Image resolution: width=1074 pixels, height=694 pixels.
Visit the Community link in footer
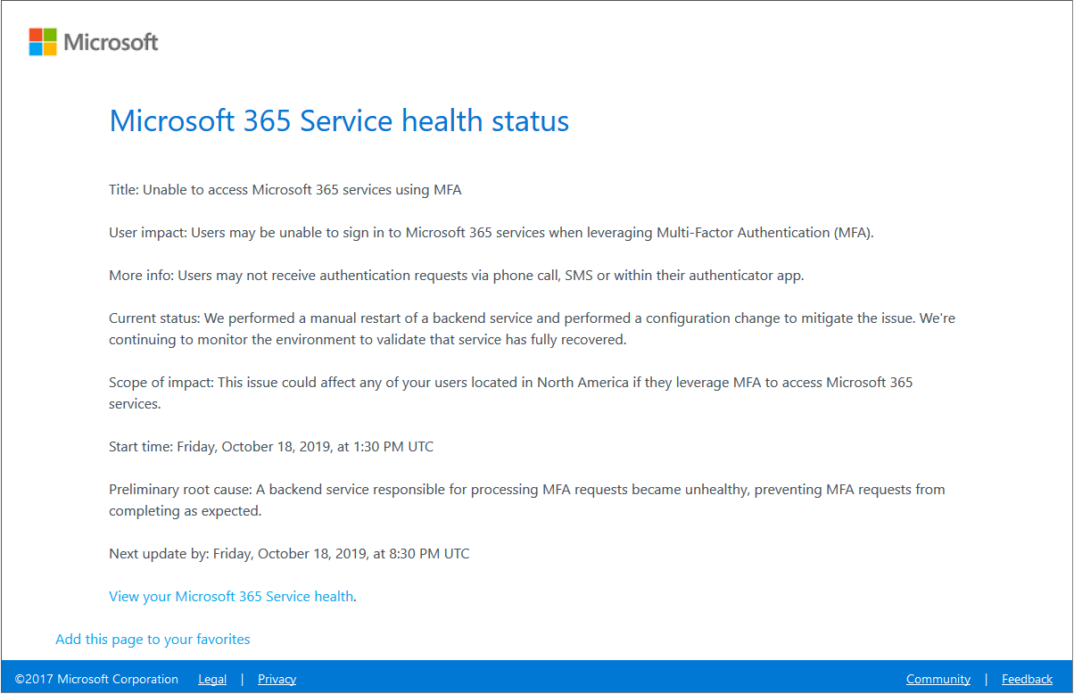point(938,679)
